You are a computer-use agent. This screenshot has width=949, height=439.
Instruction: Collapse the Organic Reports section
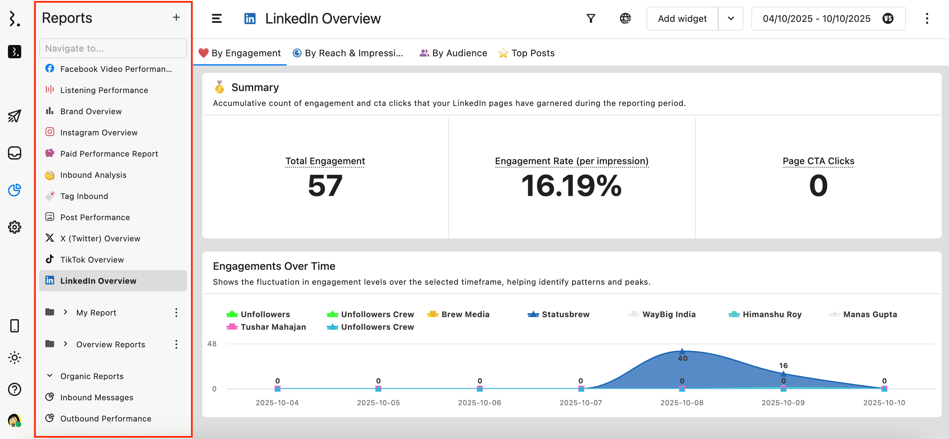[x=50, y=376]
